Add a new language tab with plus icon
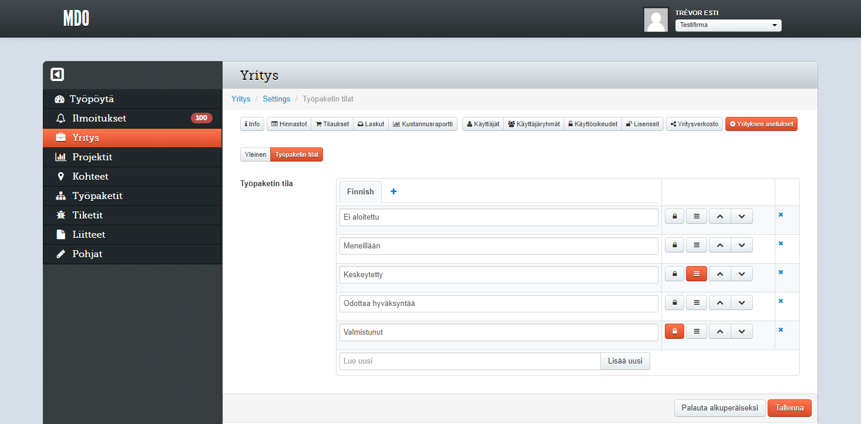861x424 pixels. 393,191
